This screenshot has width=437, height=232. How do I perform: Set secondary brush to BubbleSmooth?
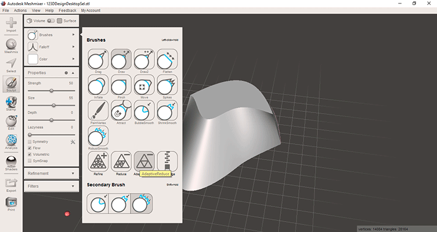tap(97, 204)
